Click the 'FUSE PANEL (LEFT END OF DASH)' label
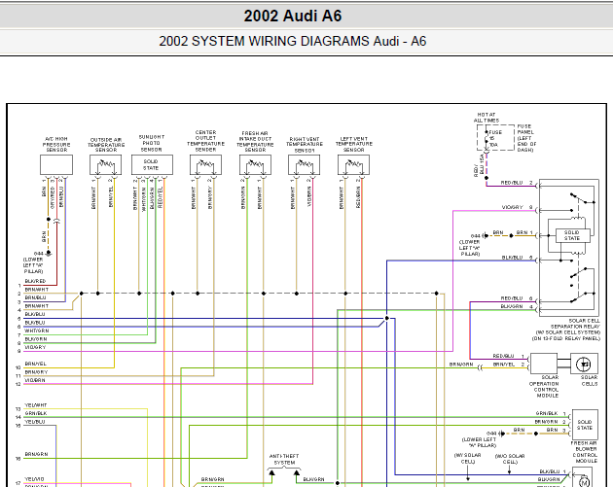613x487 pixels. pos(526,138)
